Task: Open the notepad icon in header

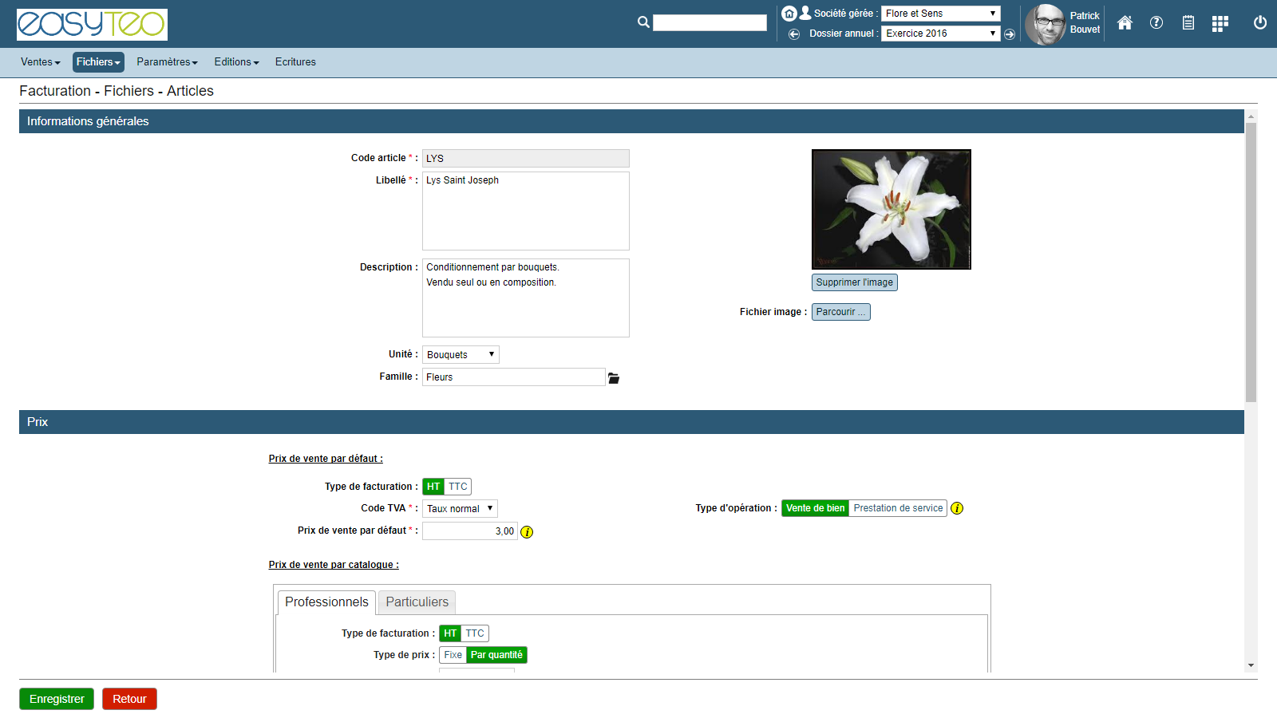Action: [1188, 23]
